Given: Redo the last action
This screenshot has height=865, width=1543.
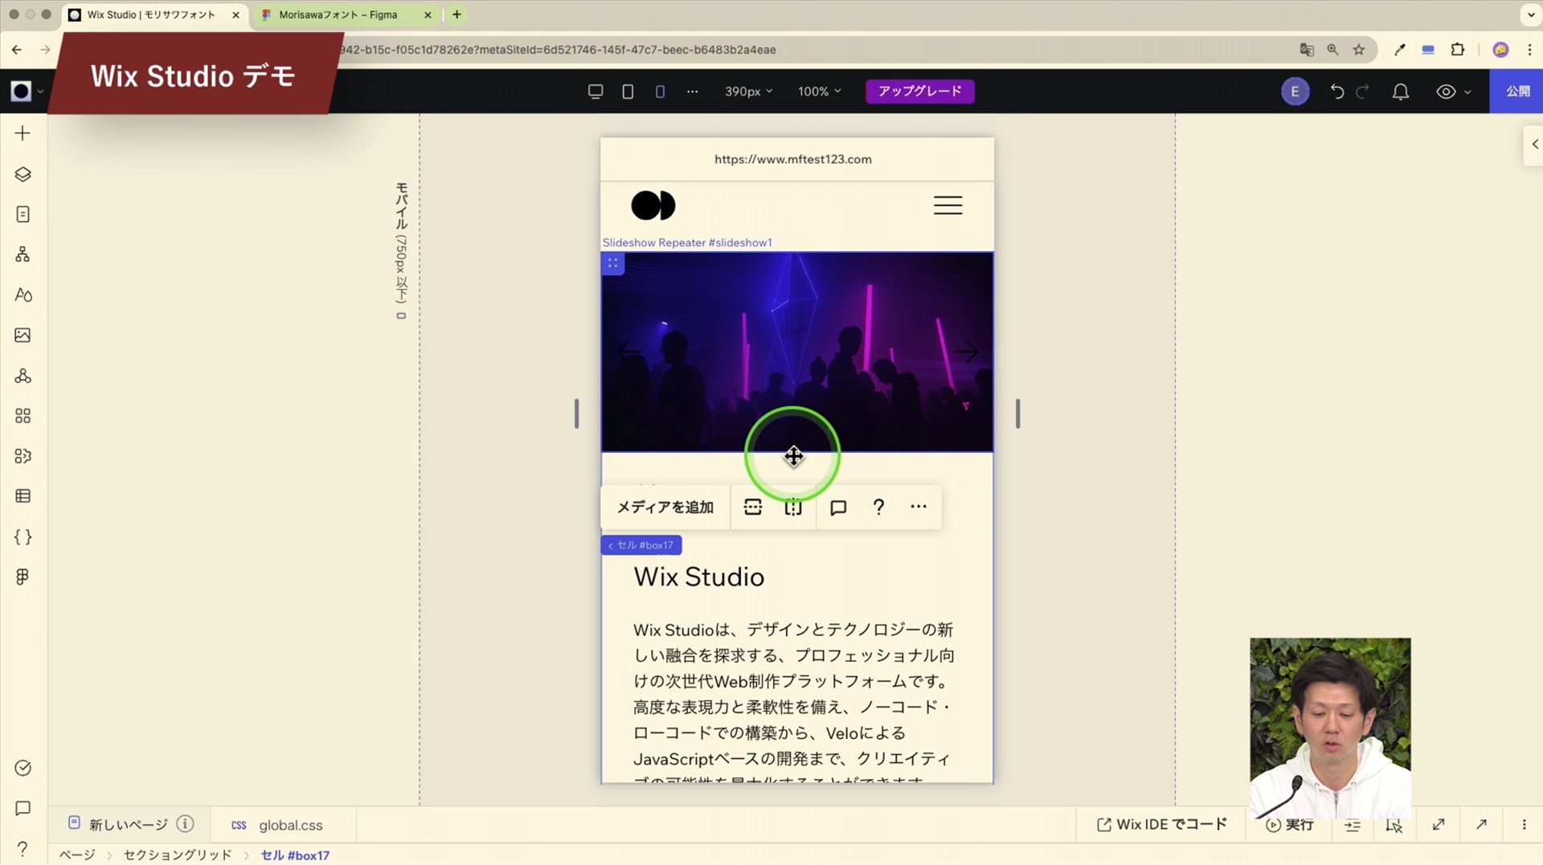Looking at the screenshot, I should 1362,92.
